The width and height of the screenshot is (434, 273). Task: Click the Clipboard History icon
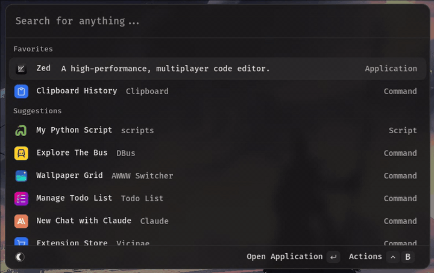(21, 92)
